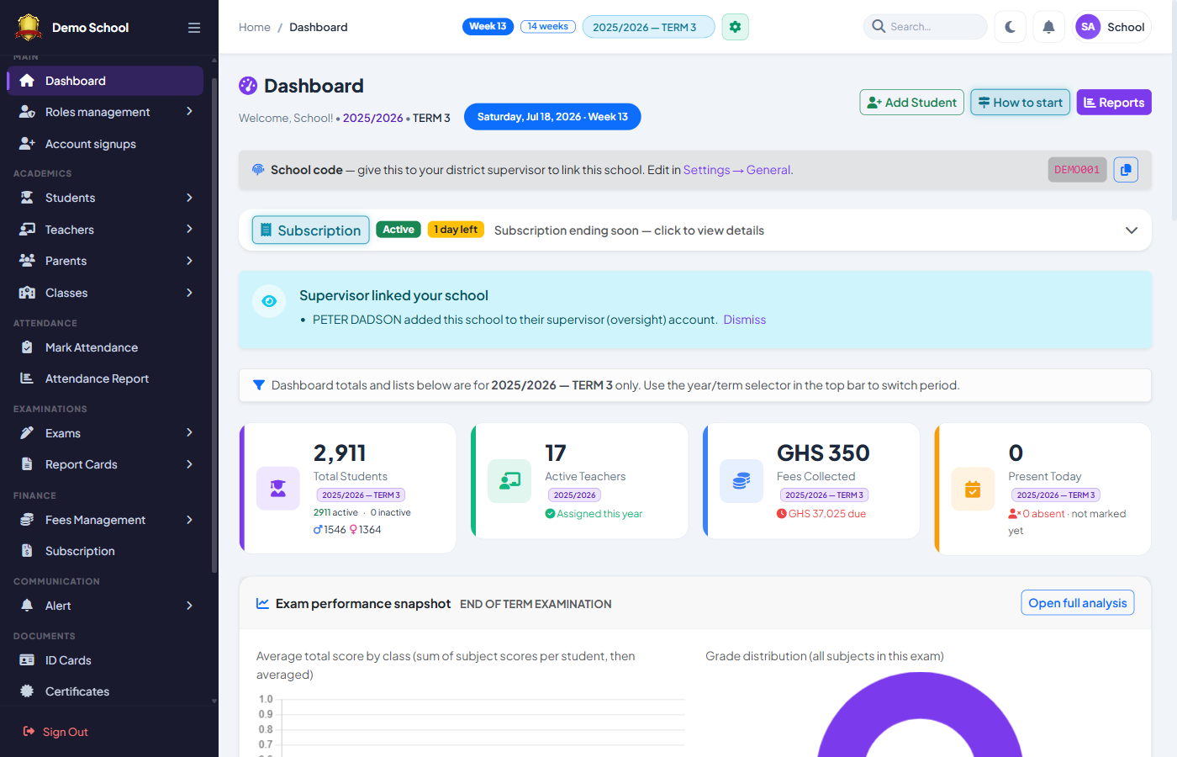Expand the Teachers submenu

(189, 230)
